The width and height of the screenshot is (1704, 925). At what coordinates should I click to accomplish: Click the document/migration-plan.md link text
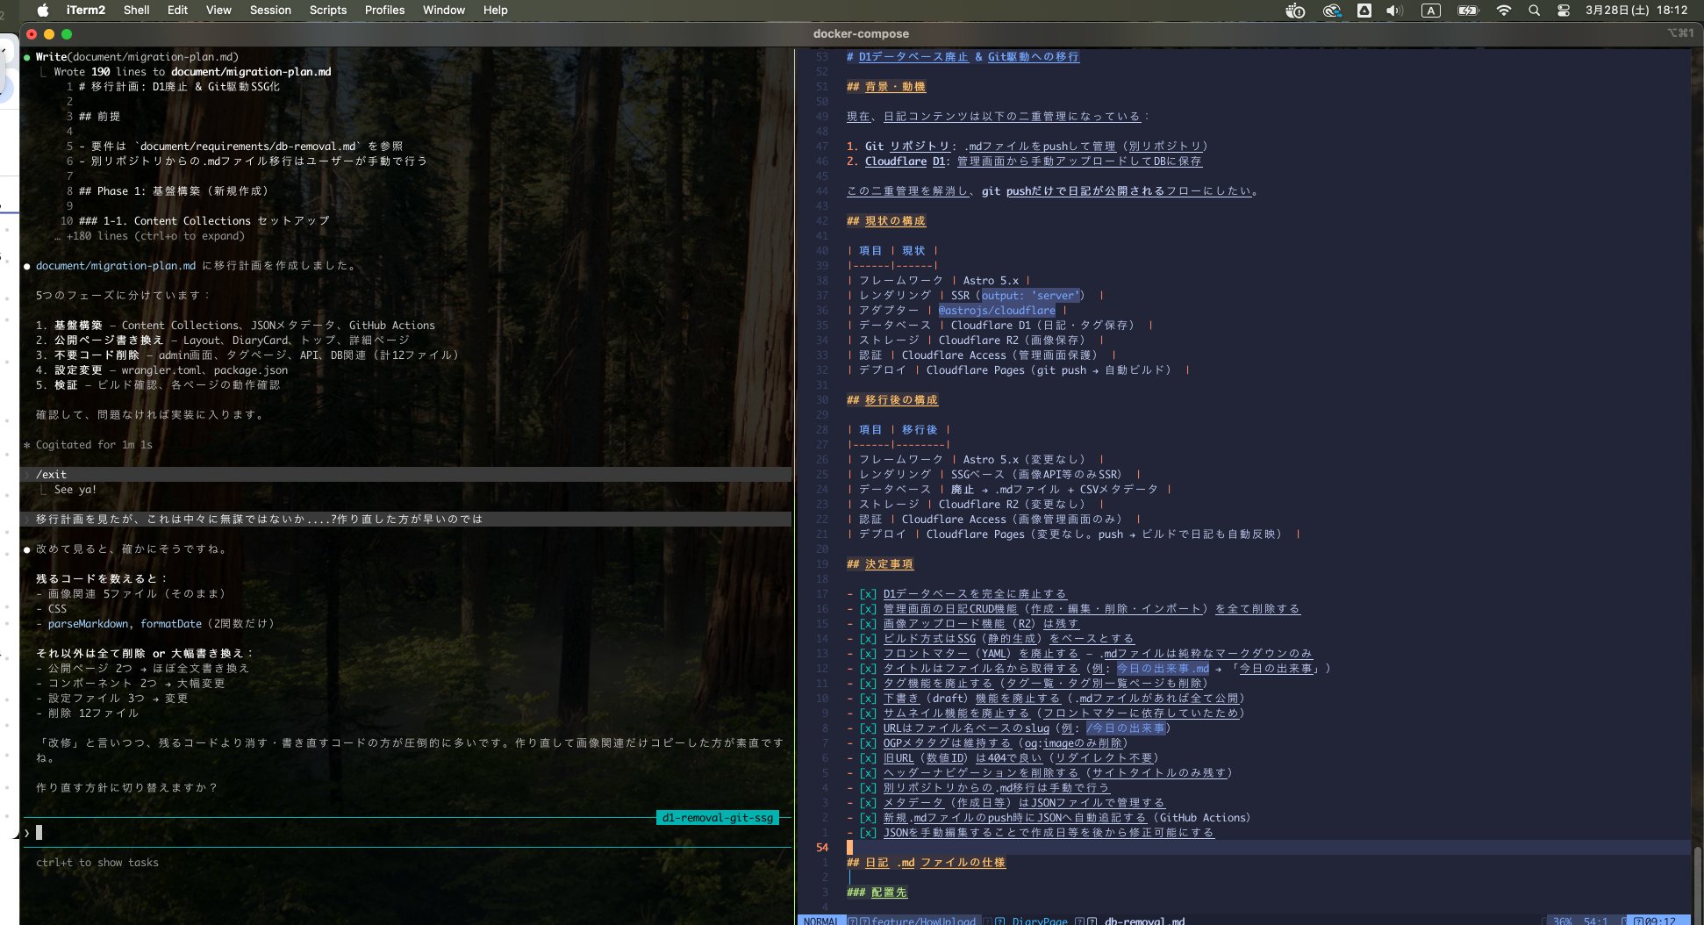pyautogui.click(x=116, y=266)
